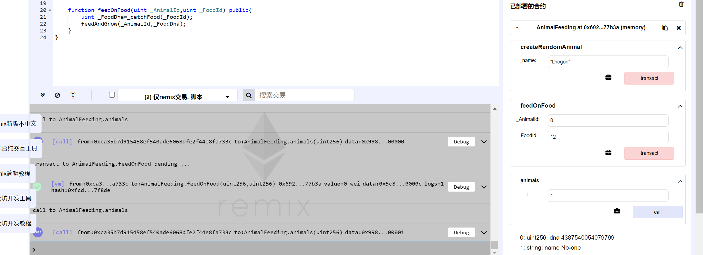
Task: Click the clear console icon
Action: [57, 95]
